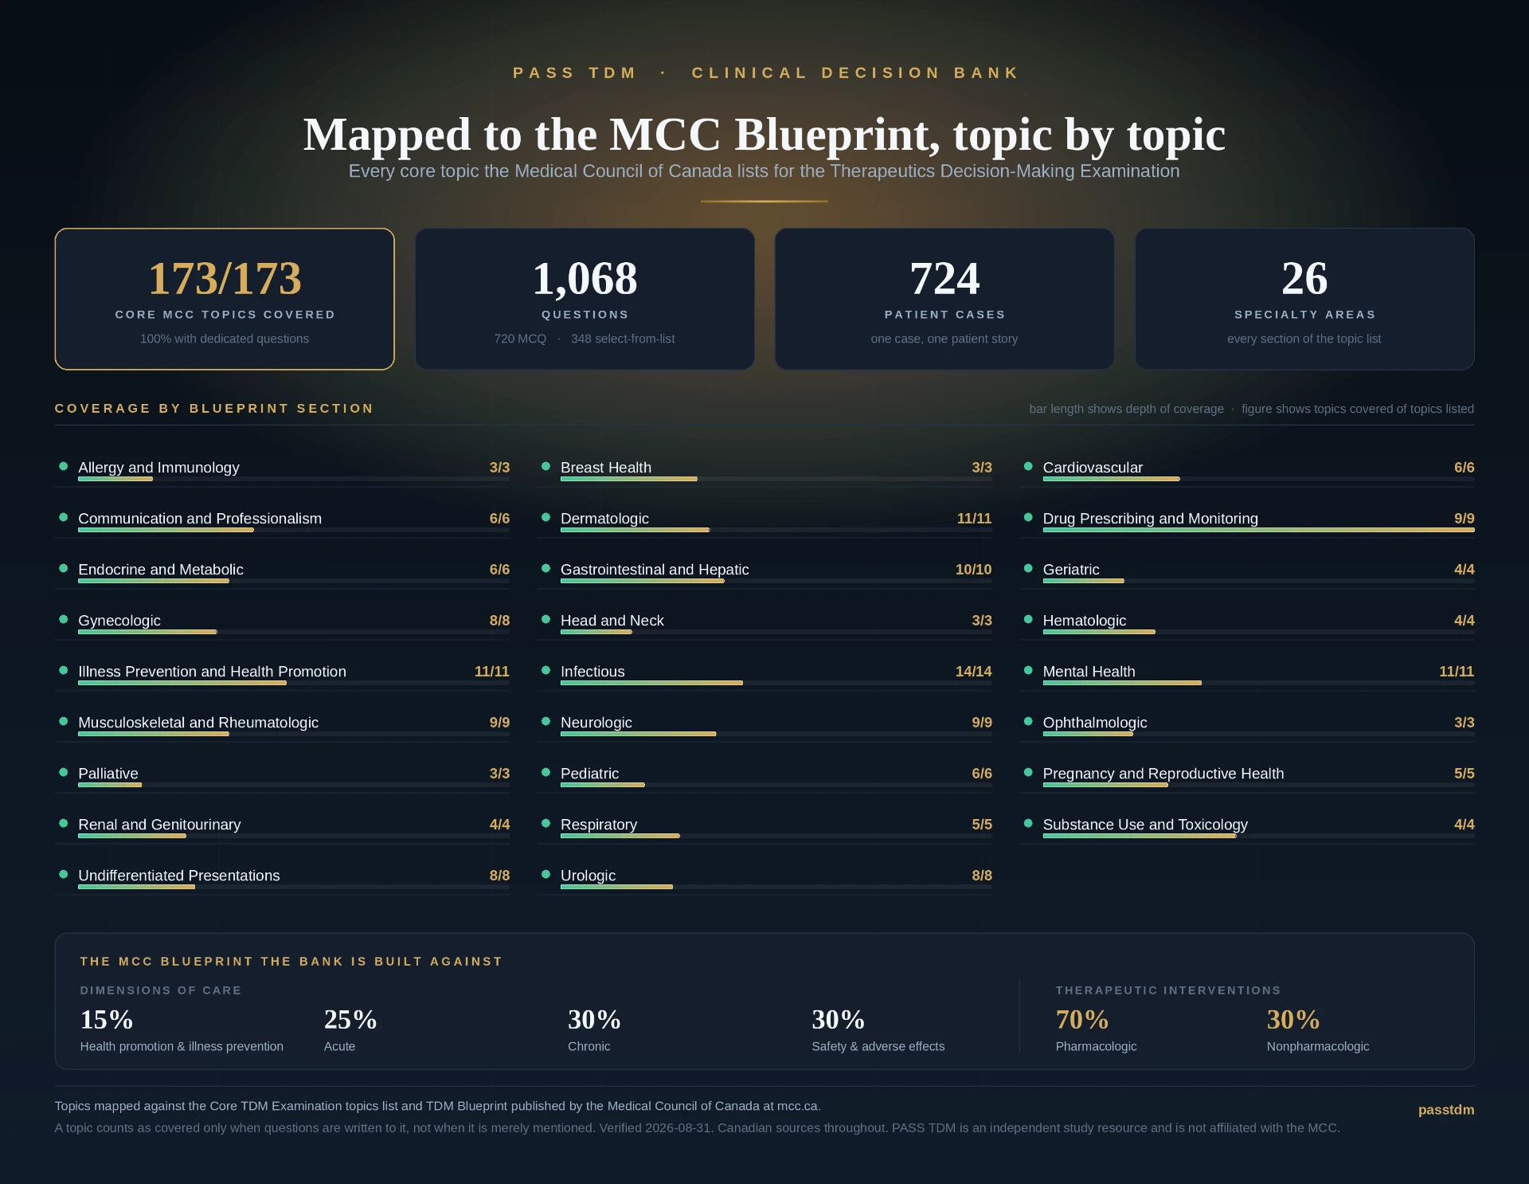Click the 5/5 count for Respiratory

982,825
